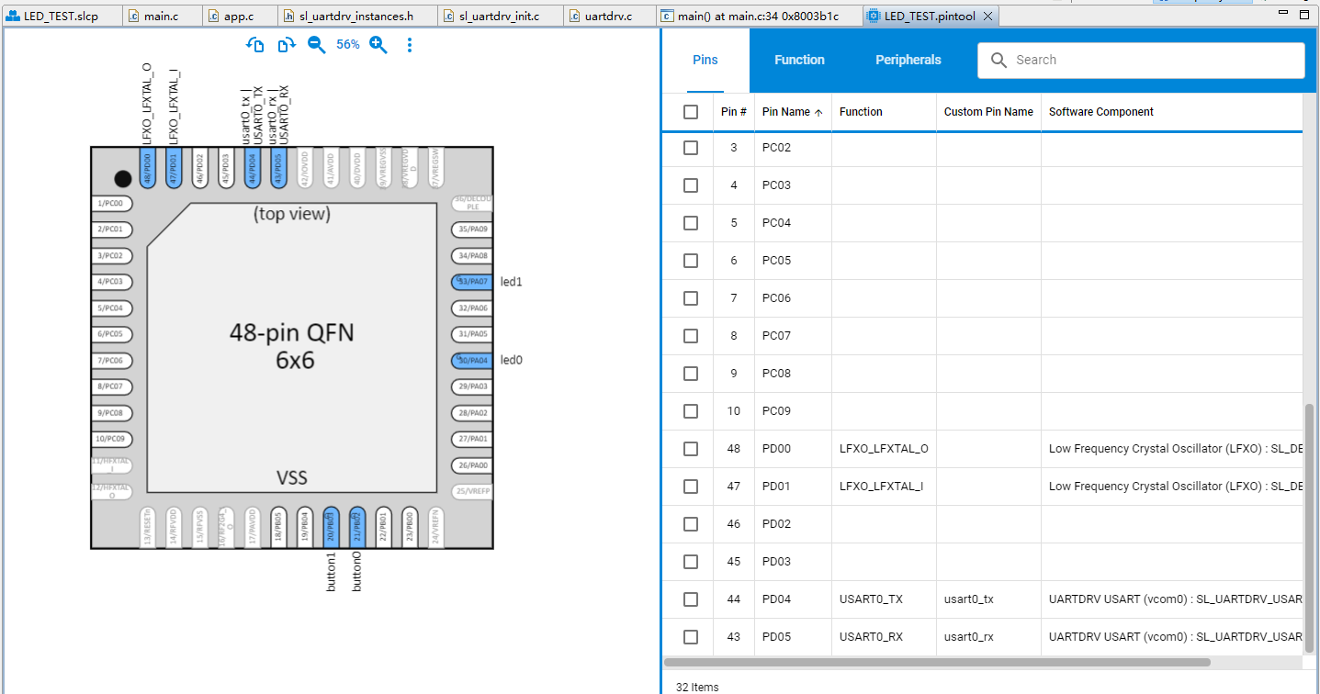Check the PC07 row checkbox
Viewport: 1320px width, 694px height.
(691, 336)
